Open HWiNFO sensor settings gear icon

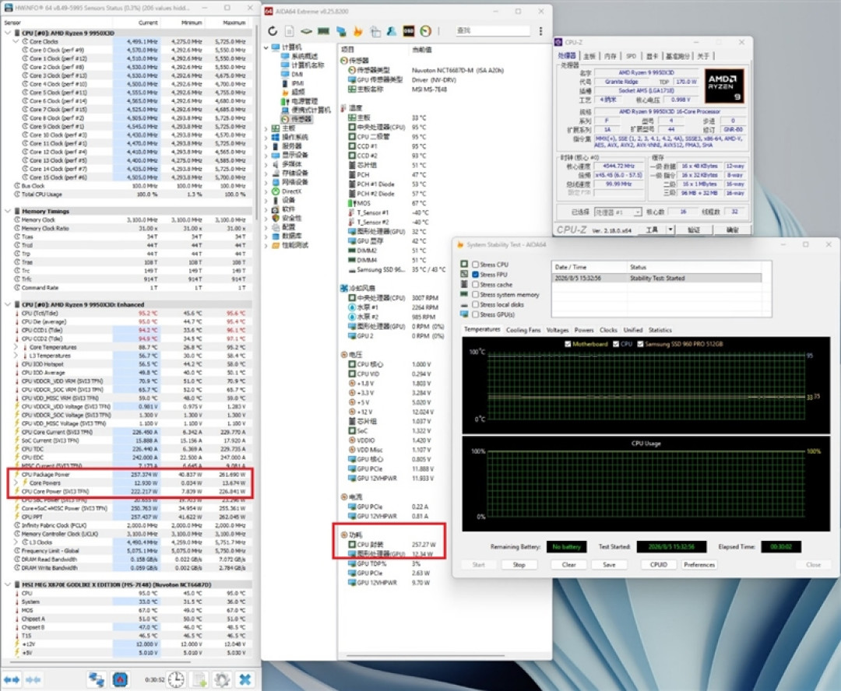coord(222,680)
